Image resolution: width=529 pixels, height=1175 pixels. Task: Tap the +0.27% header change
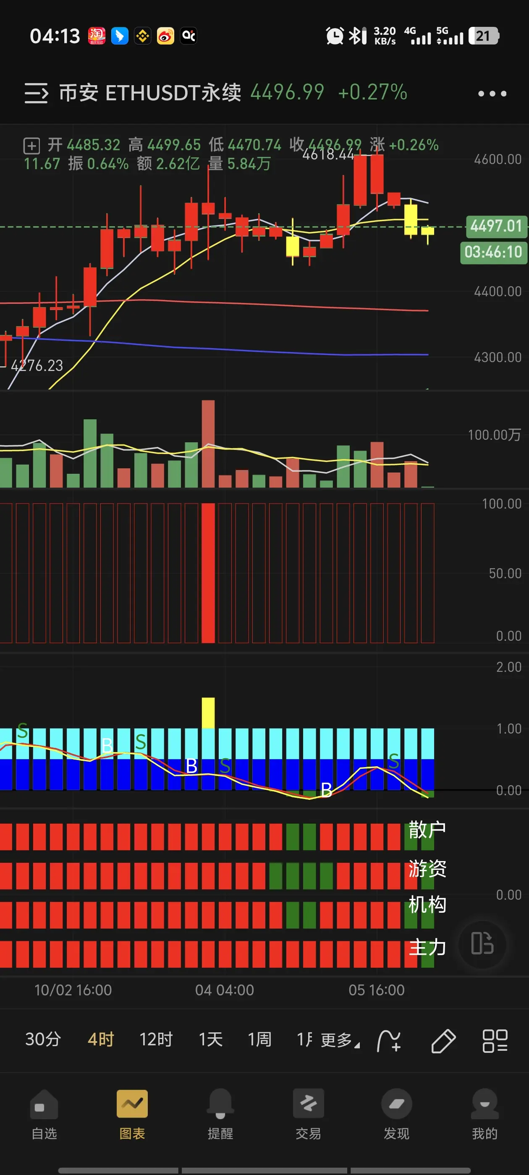372,93
